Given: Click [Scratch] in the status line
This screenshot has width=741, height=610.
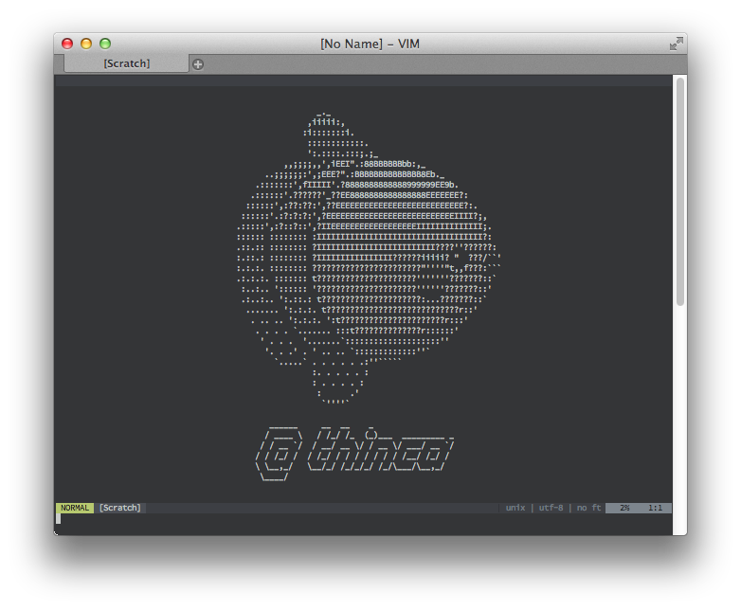Looking at the screenshot, I should coord(120,508).
